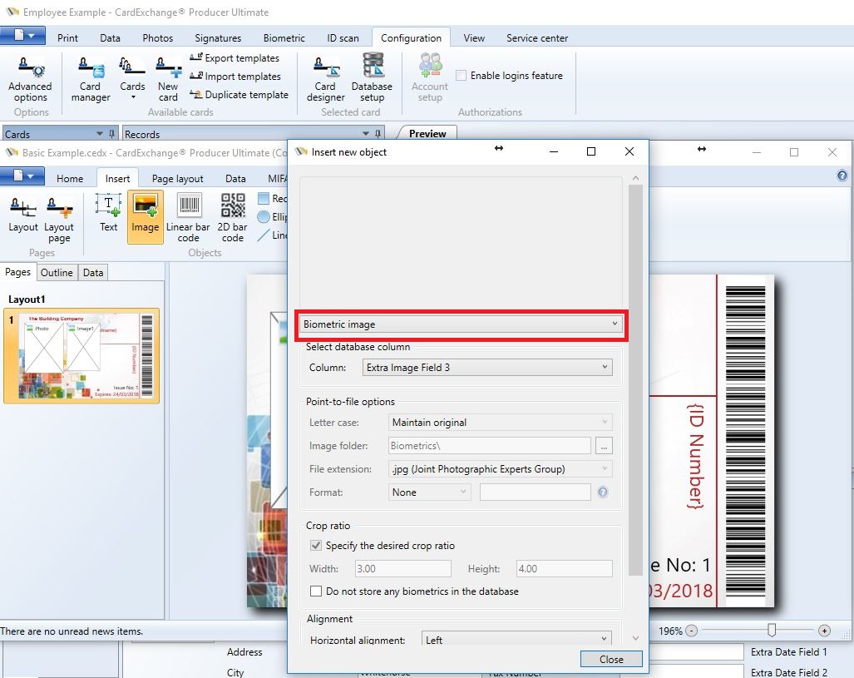Click the crop Height field
The height and width of the screenshot is (678, 854).
coord(565,568)
